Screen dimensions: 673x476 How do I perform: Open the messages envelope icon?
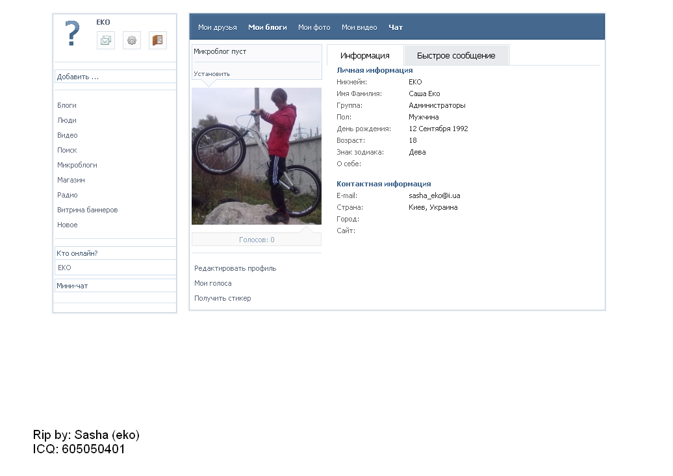[x=106, y=40]
